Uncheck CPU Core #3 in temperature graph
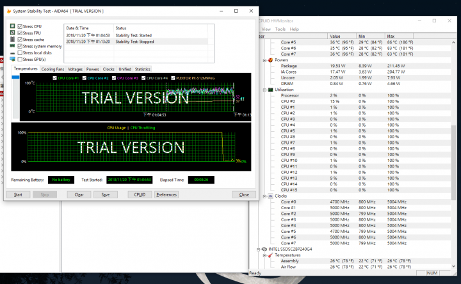The image size is (461, 284). [114, 78]
